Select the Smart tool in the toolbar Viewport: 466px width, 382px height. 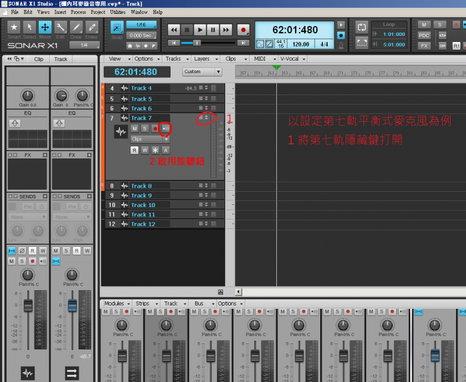tap(14, 28)
